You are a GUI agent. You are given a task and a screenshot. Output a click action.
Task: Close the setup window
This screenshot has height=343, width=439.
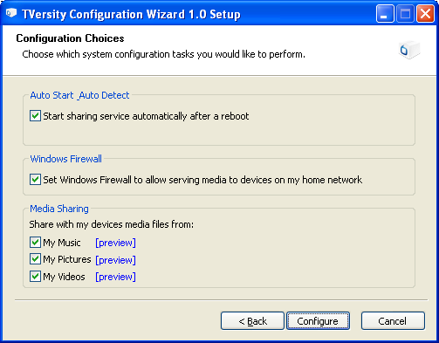[x=425, y=14]
